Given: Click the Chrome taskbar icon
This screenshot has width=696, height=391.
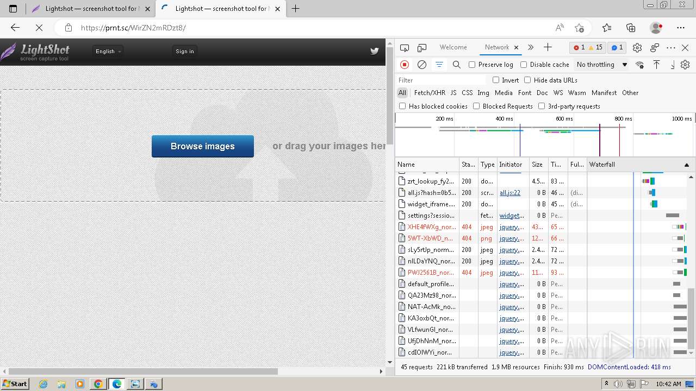Looking at the screenshot, I should pyautogui.click(x=98, y=384).
